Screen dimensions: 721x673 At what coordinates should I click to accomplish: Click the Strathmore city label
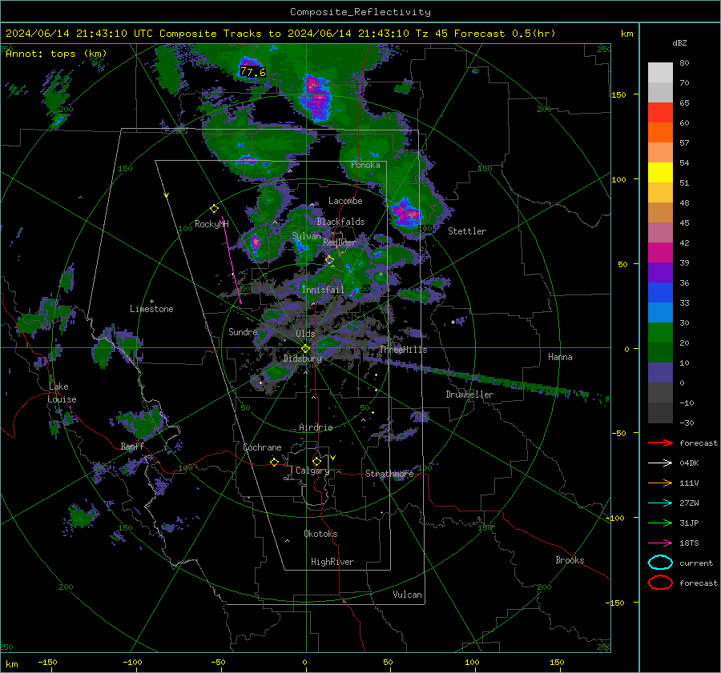tap(389, 474)
